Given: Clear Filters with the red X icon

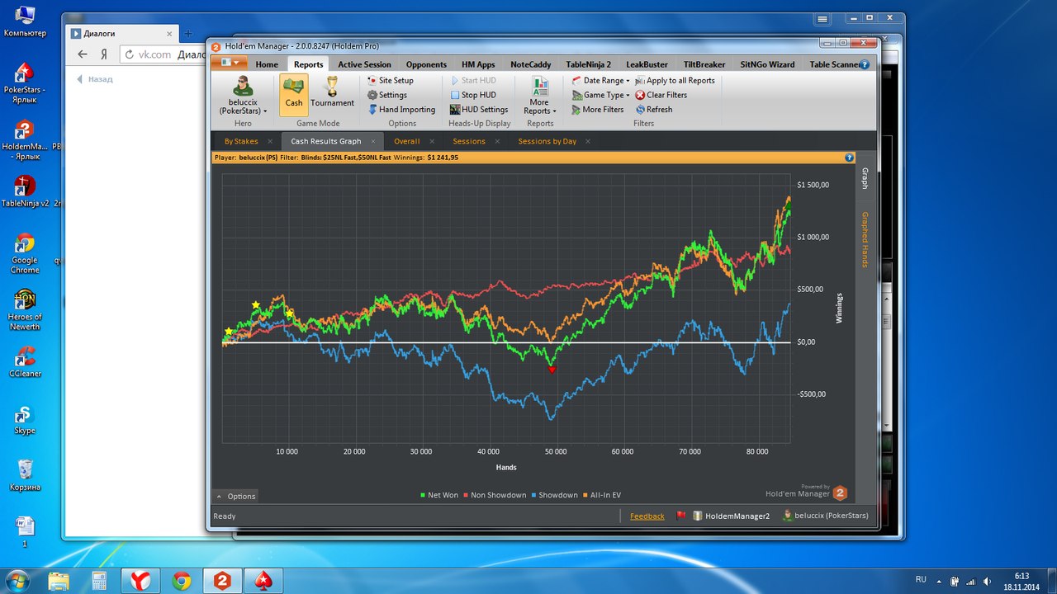Looking at the screenshot, I should pyautogui.click(x=661, y=95).
